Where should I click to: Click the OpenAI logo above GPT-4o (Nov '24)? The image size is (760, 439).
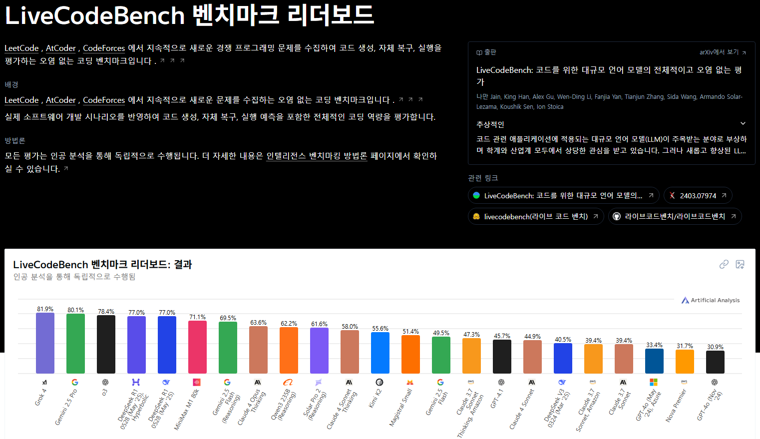(x=715, y=382)
